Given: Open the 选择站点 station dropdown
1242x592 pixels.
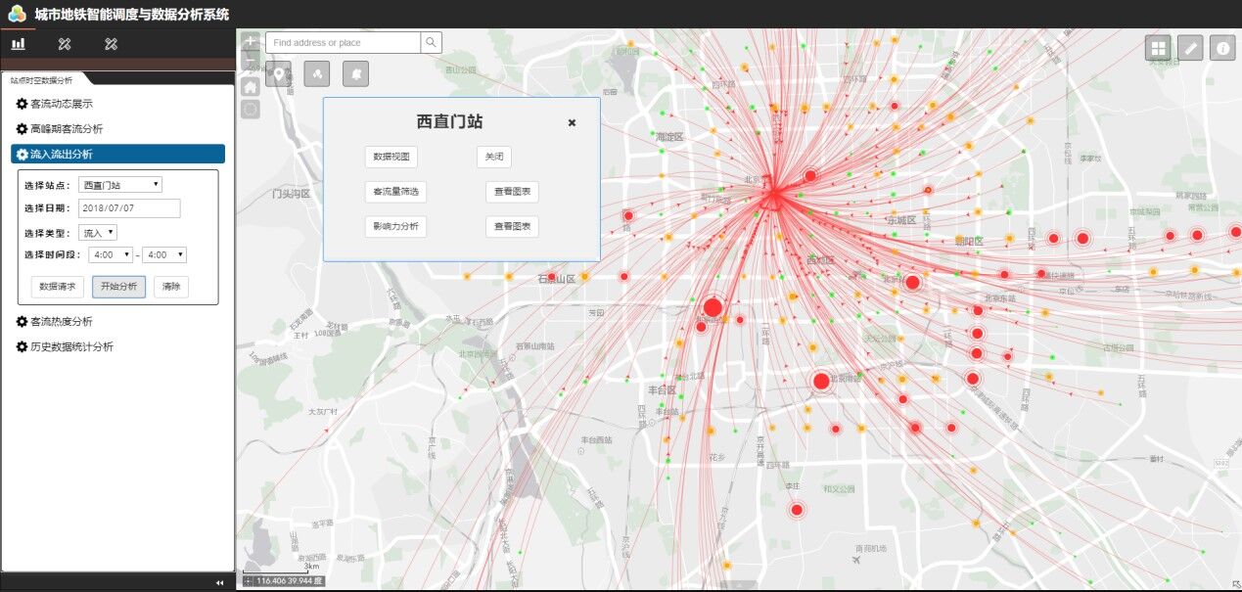Looking at the screenshot, I should (x=120, y=185).
